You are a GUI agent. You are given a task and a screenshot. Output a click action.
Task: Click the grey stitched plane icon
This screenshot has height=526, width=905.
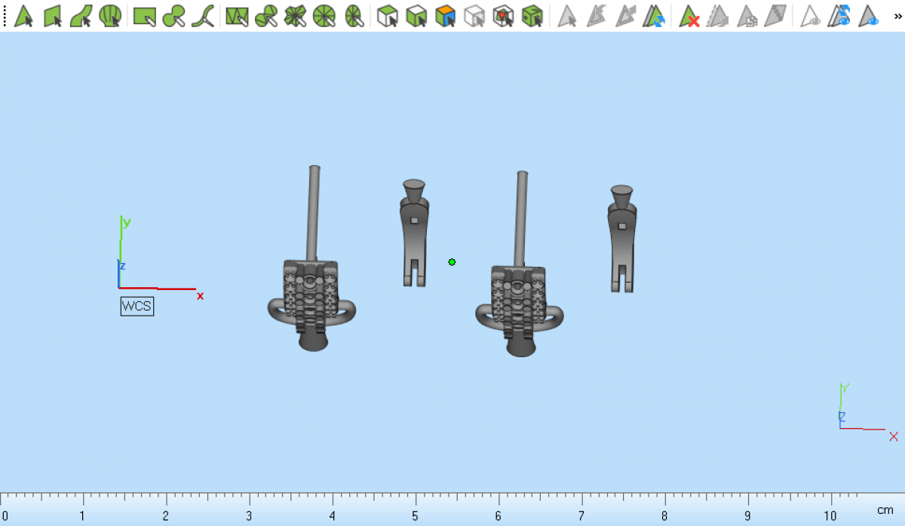click(775, 16)
